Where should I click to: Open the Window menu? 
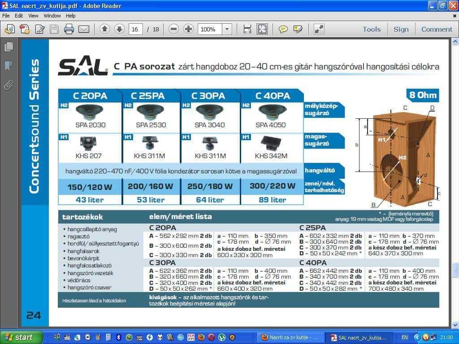point(52,16)
